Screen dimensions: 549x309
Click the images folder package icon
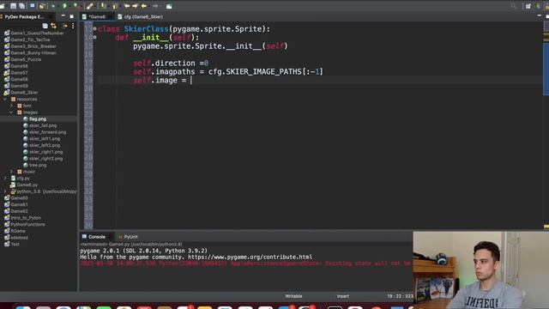[x=20, y=112]
